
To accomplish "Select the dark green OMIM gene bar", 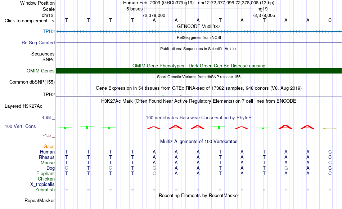I will coord(199,71).
